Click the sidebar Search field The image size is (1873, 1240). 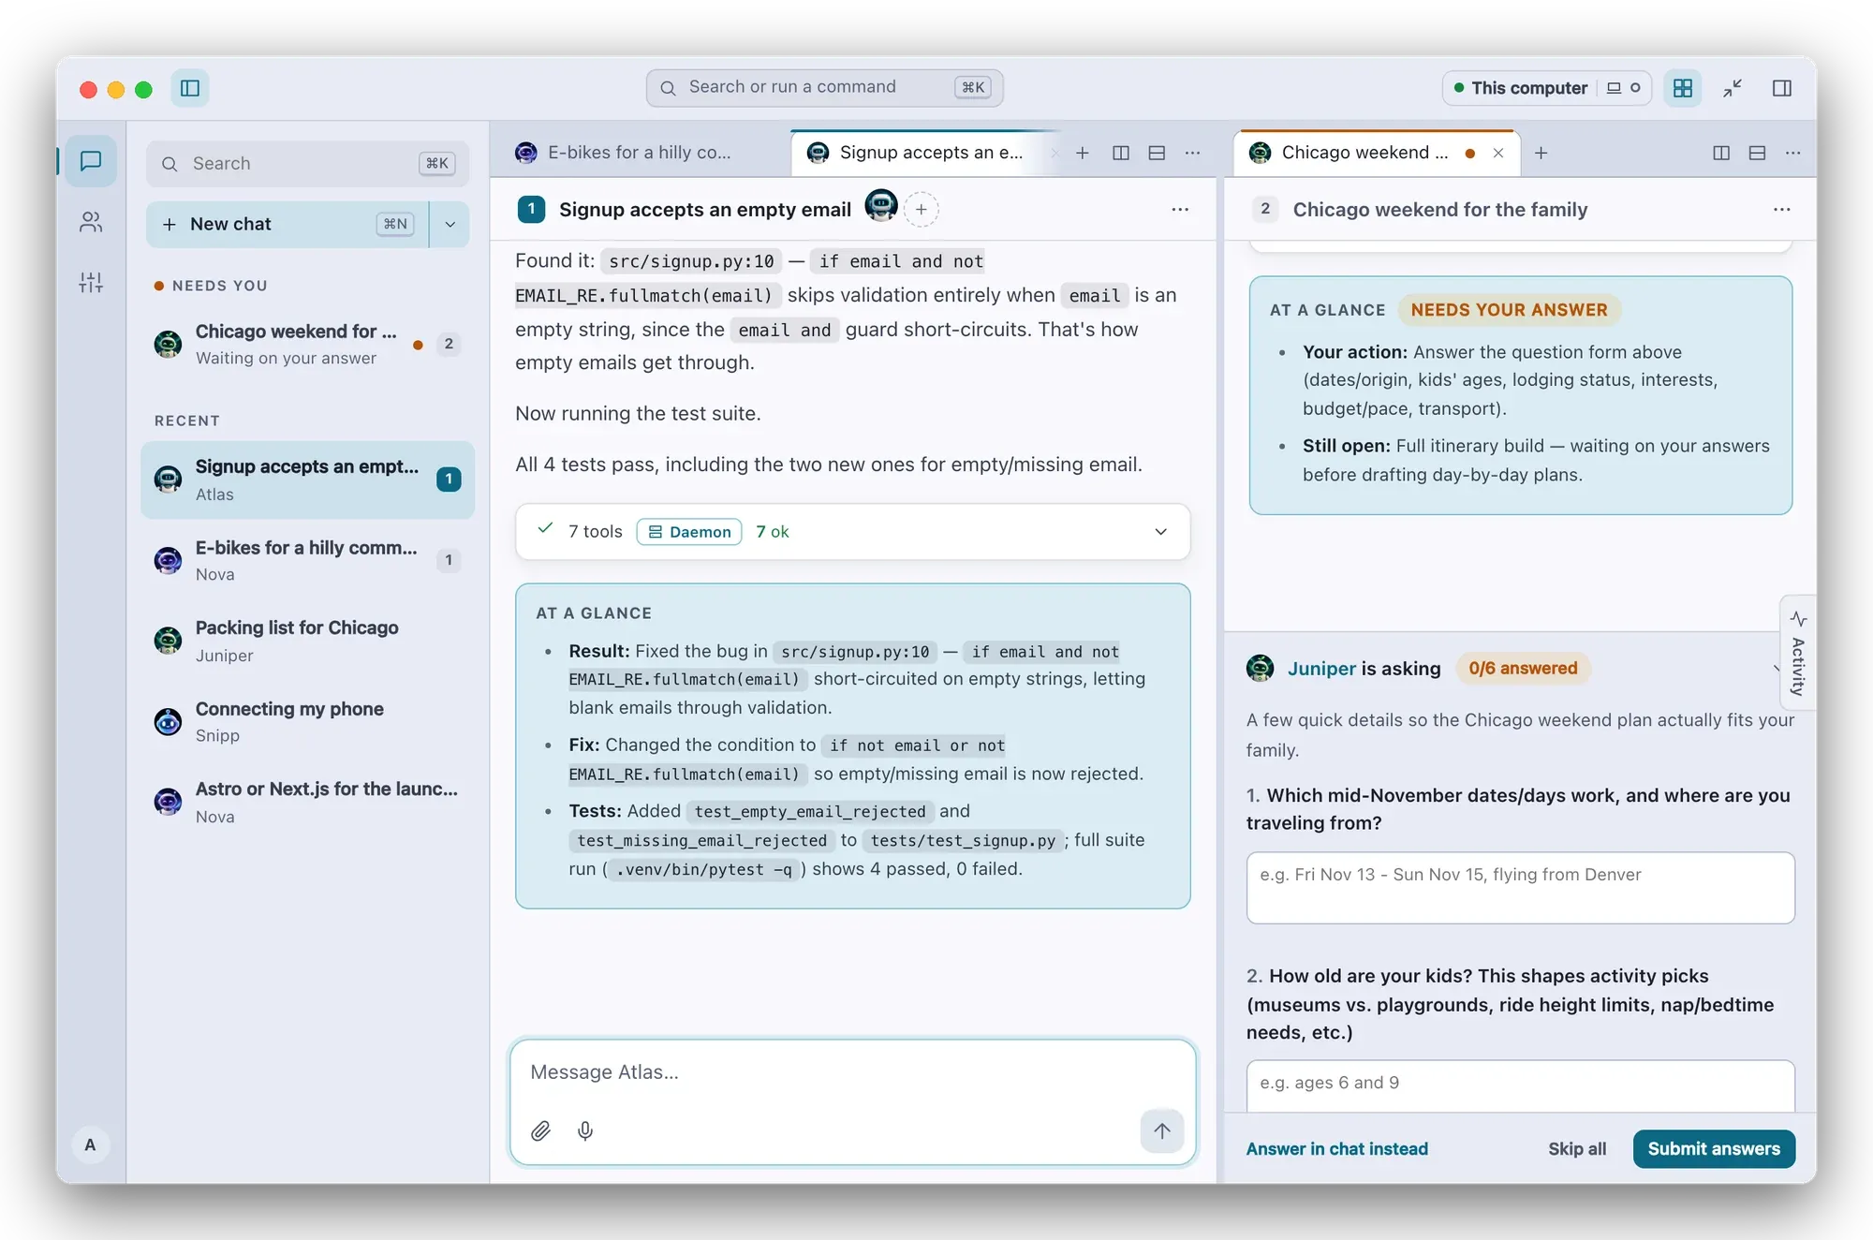pyautogui.click(x=307, y=164)
